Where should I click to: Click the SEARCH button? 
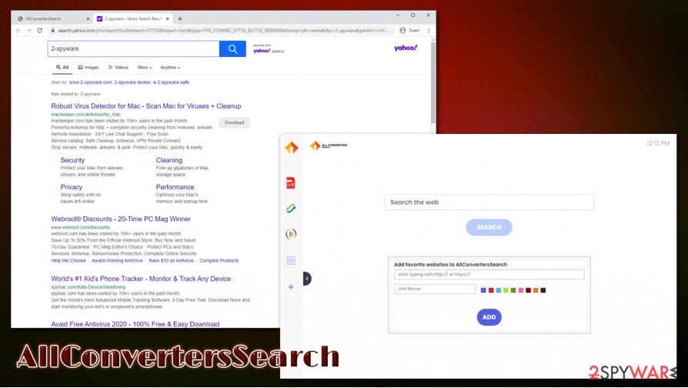(489, 227)
